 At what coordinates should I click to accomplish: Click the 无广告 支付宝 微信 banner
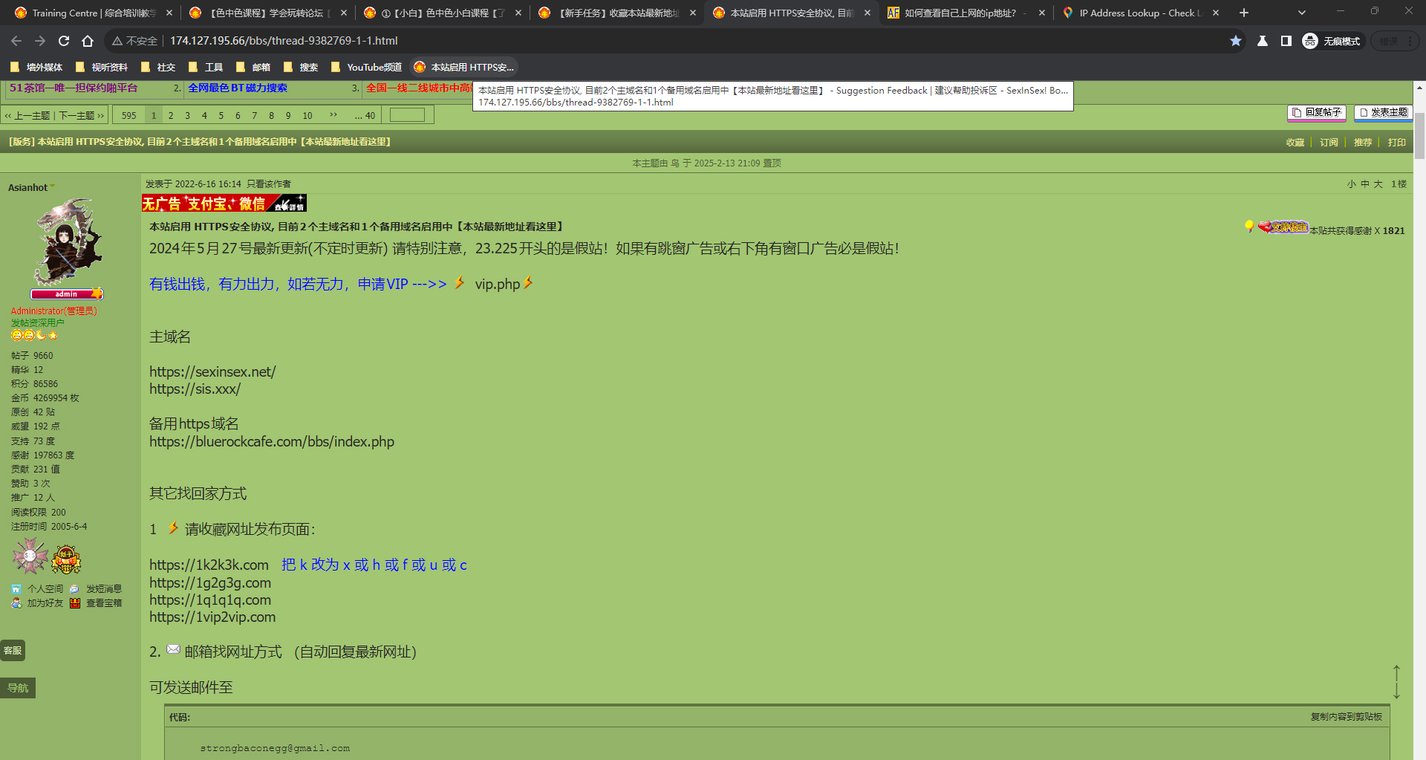click(224, 204)
